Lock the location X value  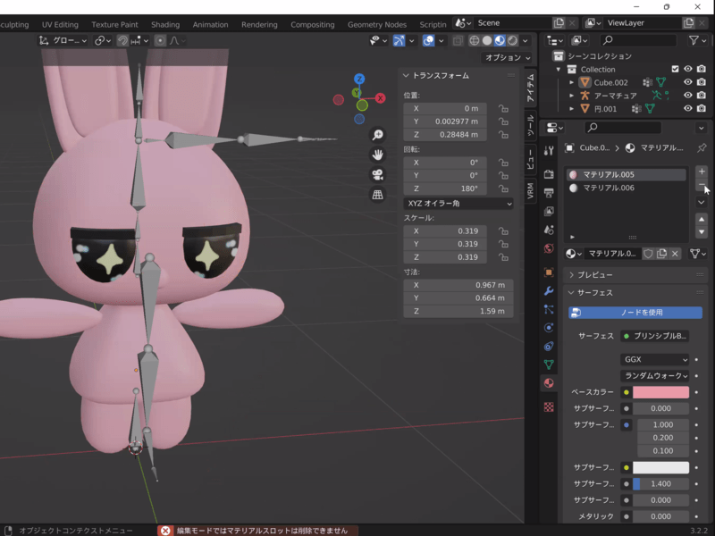point(504,109)
